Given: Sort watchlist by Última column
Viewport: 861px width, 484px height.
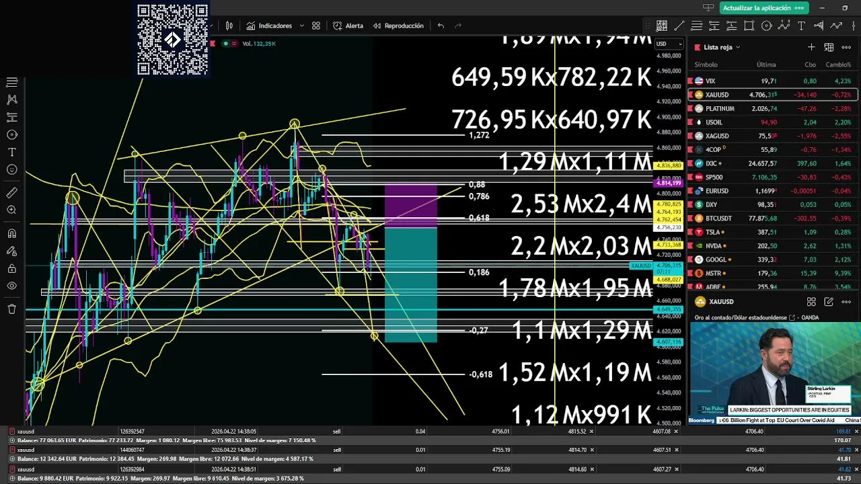Looking at the screenshot, I should pos(766,65).
